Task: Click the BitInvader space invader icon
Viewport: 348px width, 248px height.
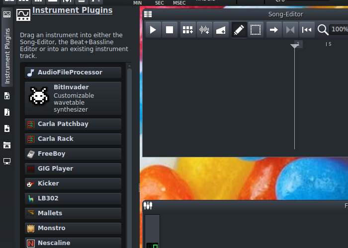Action: [39, 96]
